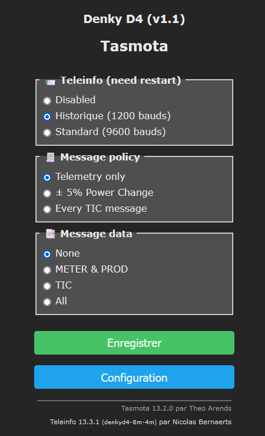Image resolution: width=265 pixels, height=436 pixels.
Task: Click the Teleinfo (need restart) legend text
Action: point(121,80)
